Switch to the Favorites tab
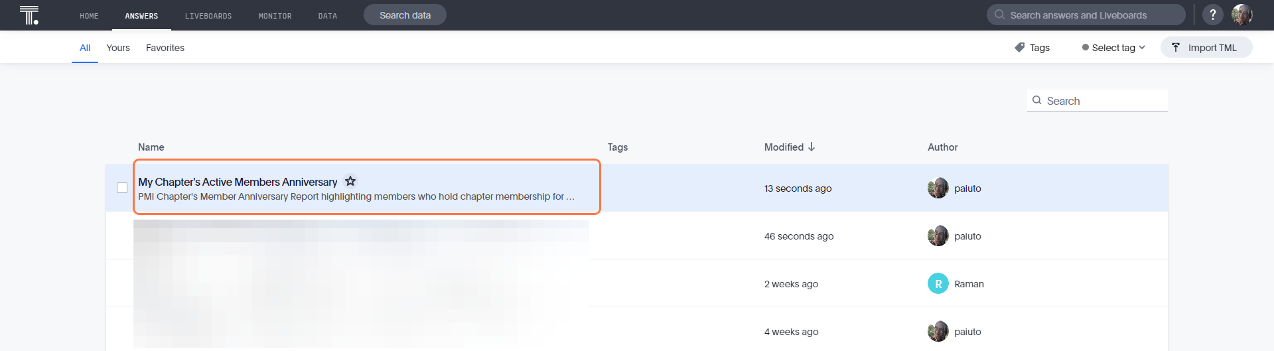Image resolution: width=1274 pixels, height=351 pixels. (x=165, y=48)
